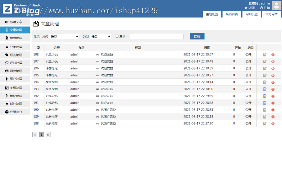Viewport: 282px width, 189px height.
Task: Edit article 192 via pencil icon
Action: (265, 96)
